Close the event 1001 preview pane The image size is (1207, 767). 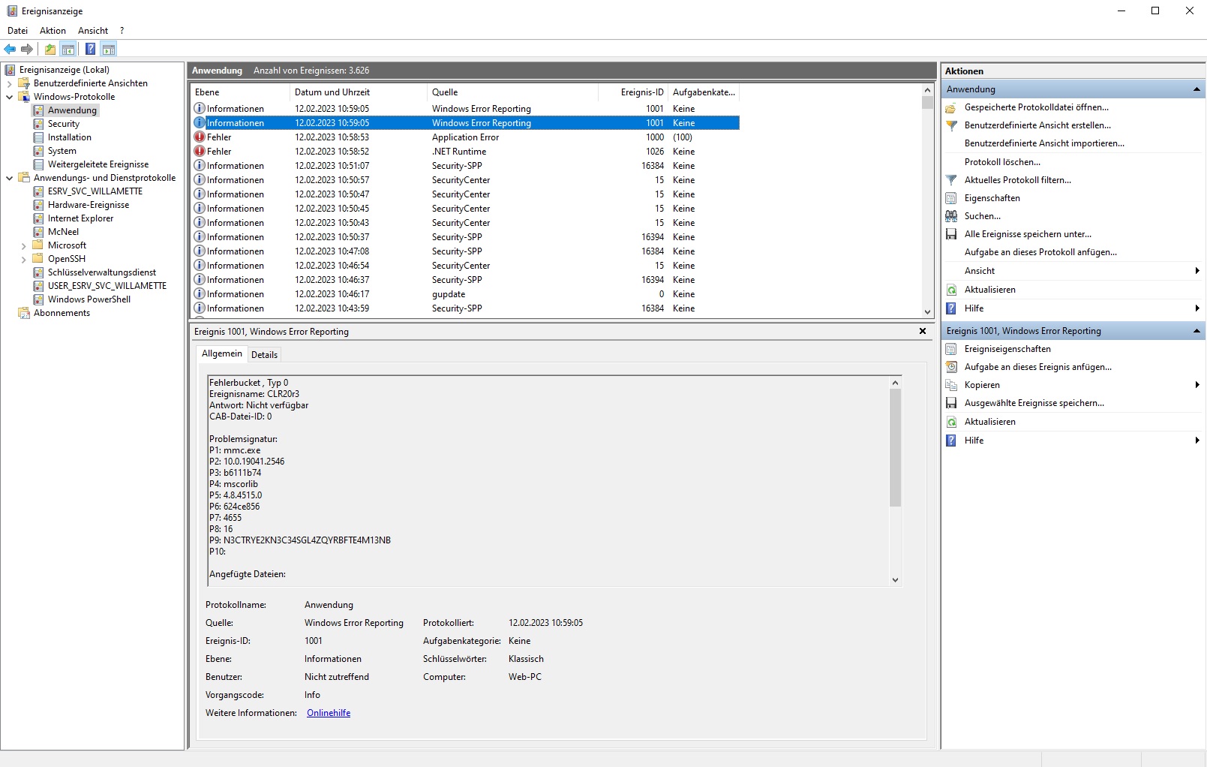point(923,331)
